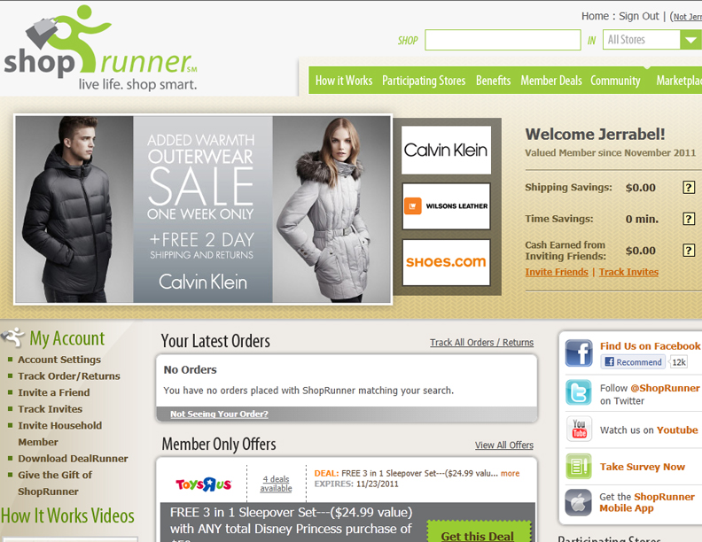The image size is (702, 542).
Task: Select the shoes.com store logo
Action: [x=446, y=262]
